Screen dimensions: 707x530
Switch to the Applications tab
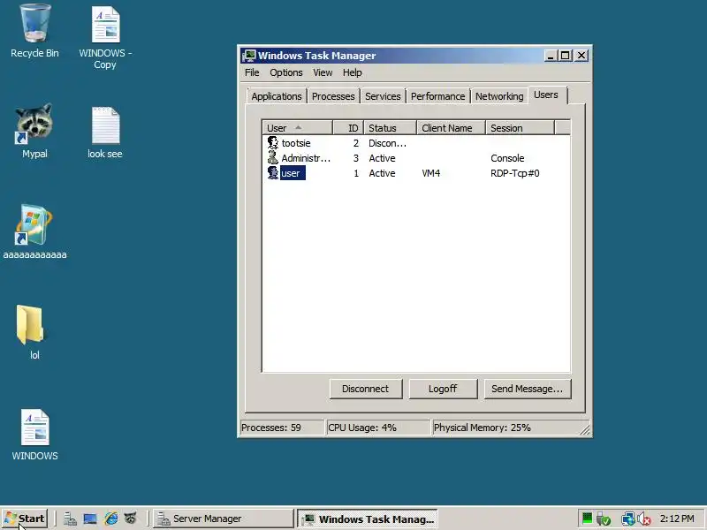(x=277, y=96)
